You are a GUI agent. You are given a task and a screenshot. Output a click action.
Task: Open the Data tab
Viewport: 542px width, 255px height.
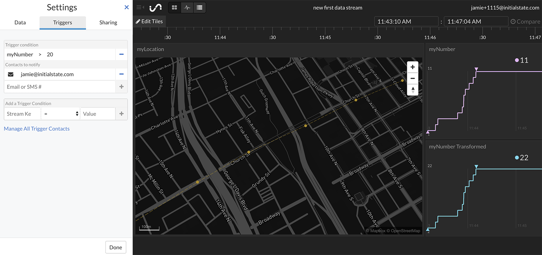20,23
